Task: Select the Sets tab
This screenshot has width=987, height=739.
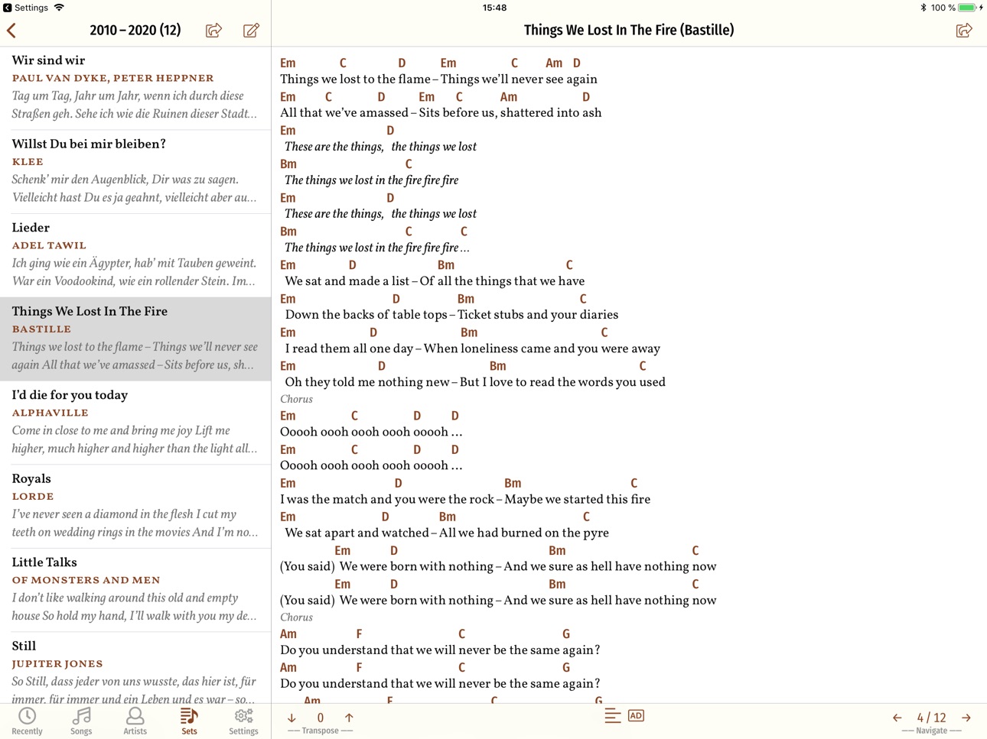Action: pyautogui.click(x=189, y=721)
